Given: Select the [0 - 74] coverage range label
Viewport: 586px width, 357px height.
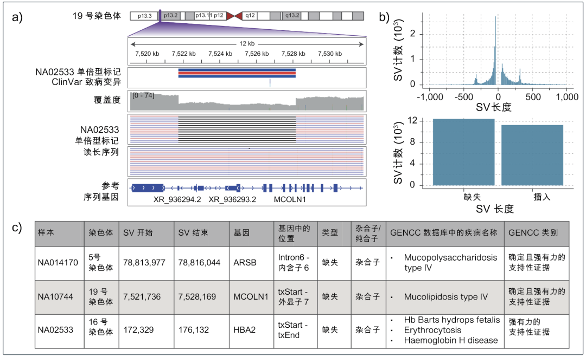Looking at the screenshot, I should pos(143,96).
